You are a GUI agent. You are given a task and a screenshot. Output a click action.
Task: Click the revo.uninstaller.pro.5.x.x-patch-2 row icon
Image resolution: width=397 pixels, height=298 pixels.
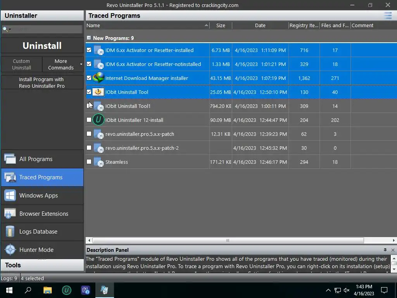click(x=98, y=148)
